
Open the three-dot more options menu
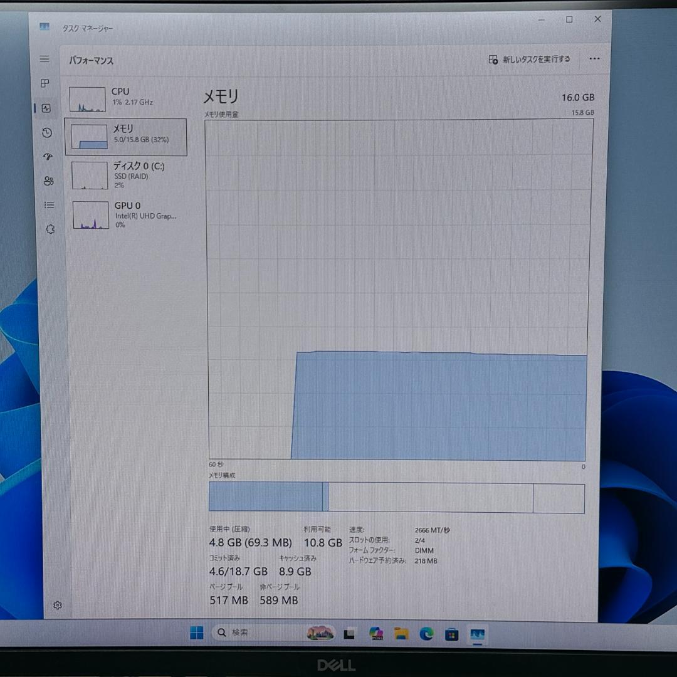coord(594,59)
